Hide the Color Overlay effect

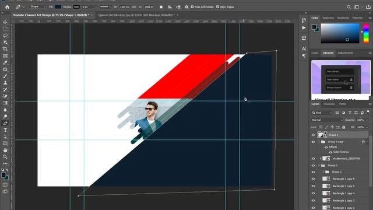tap(330, 152)
